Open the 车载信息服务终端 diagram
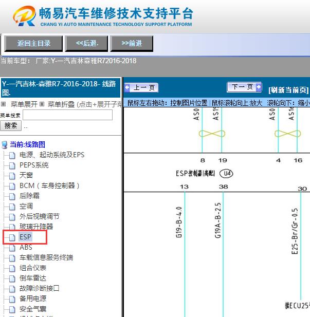This screenshot has width=310, height=317. click(x=46, y=257)
